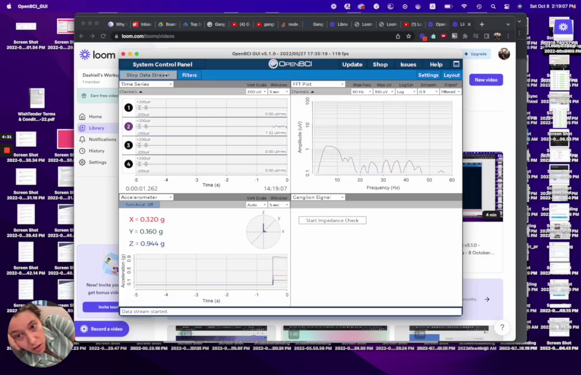Click the Help menu item

436,65
